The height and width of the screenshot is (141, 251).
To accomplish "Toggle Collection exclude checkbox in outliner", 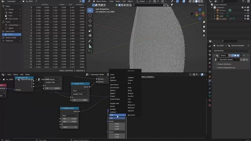I will 242,7.
